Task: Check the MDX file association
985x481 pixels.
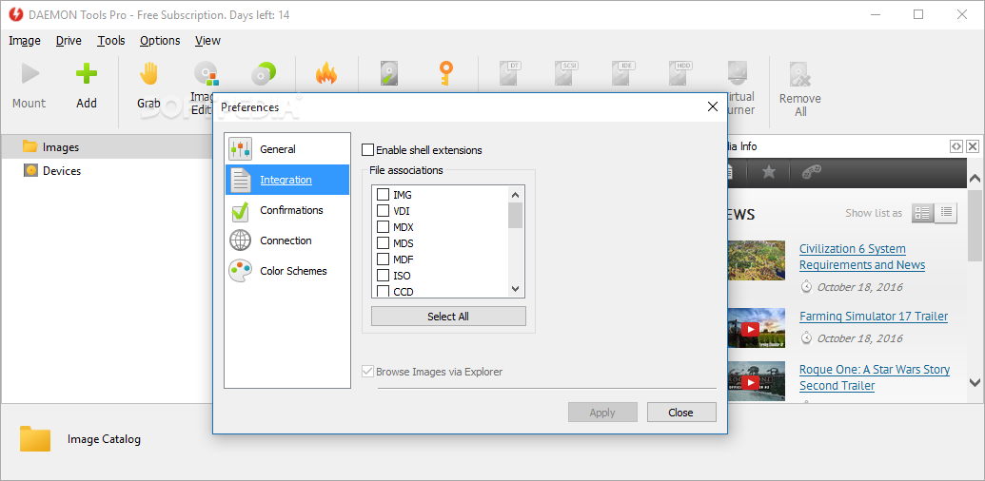Action: click(383, 227)
